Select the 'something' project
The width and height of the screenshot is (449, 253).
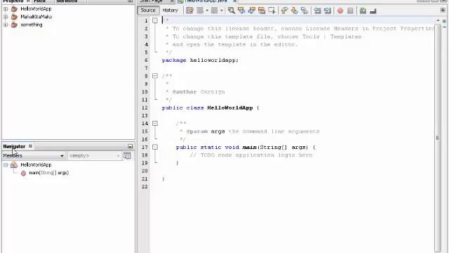click(x=31, y=25)
